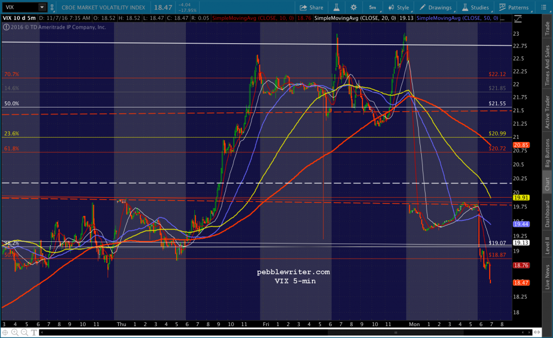This screenshot has height=338, width=553.
Task: Open Big Buttons sidebar tab
Action: tap(548, 153)
